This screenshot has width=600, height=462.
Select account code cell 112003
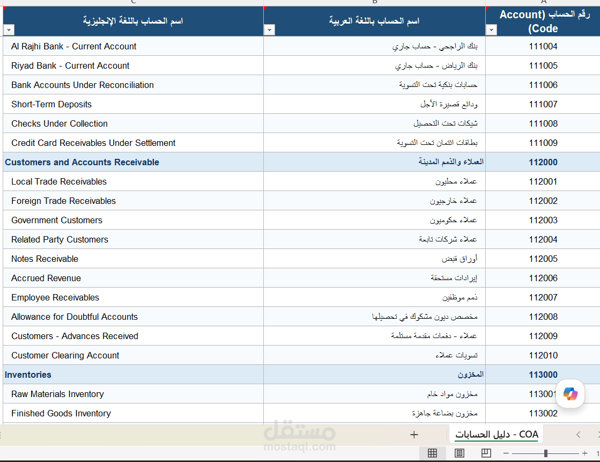543,220
